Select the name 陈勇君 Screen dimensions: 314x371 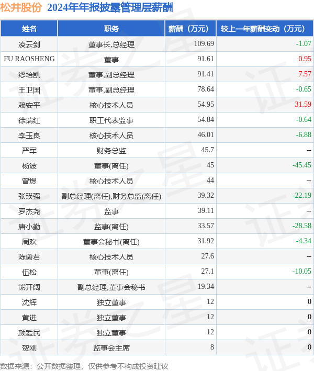(29, 257)
